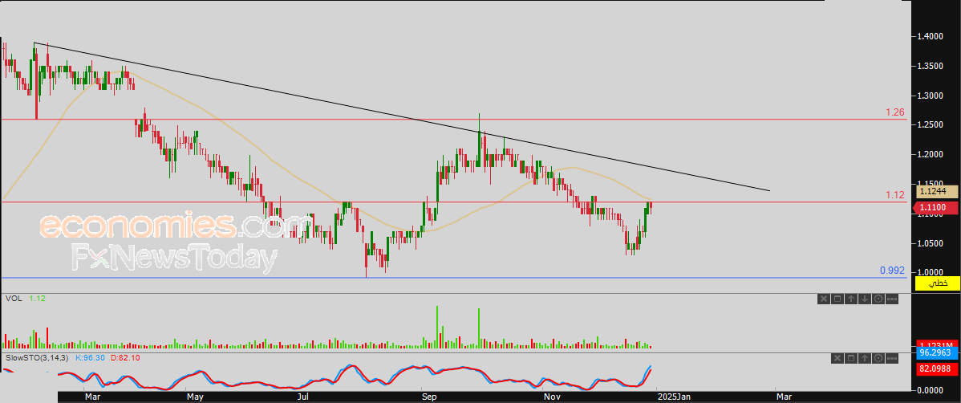Maximize the SlowSTO indicator pane
Screen dimensions: 961x403
(851, 358)
